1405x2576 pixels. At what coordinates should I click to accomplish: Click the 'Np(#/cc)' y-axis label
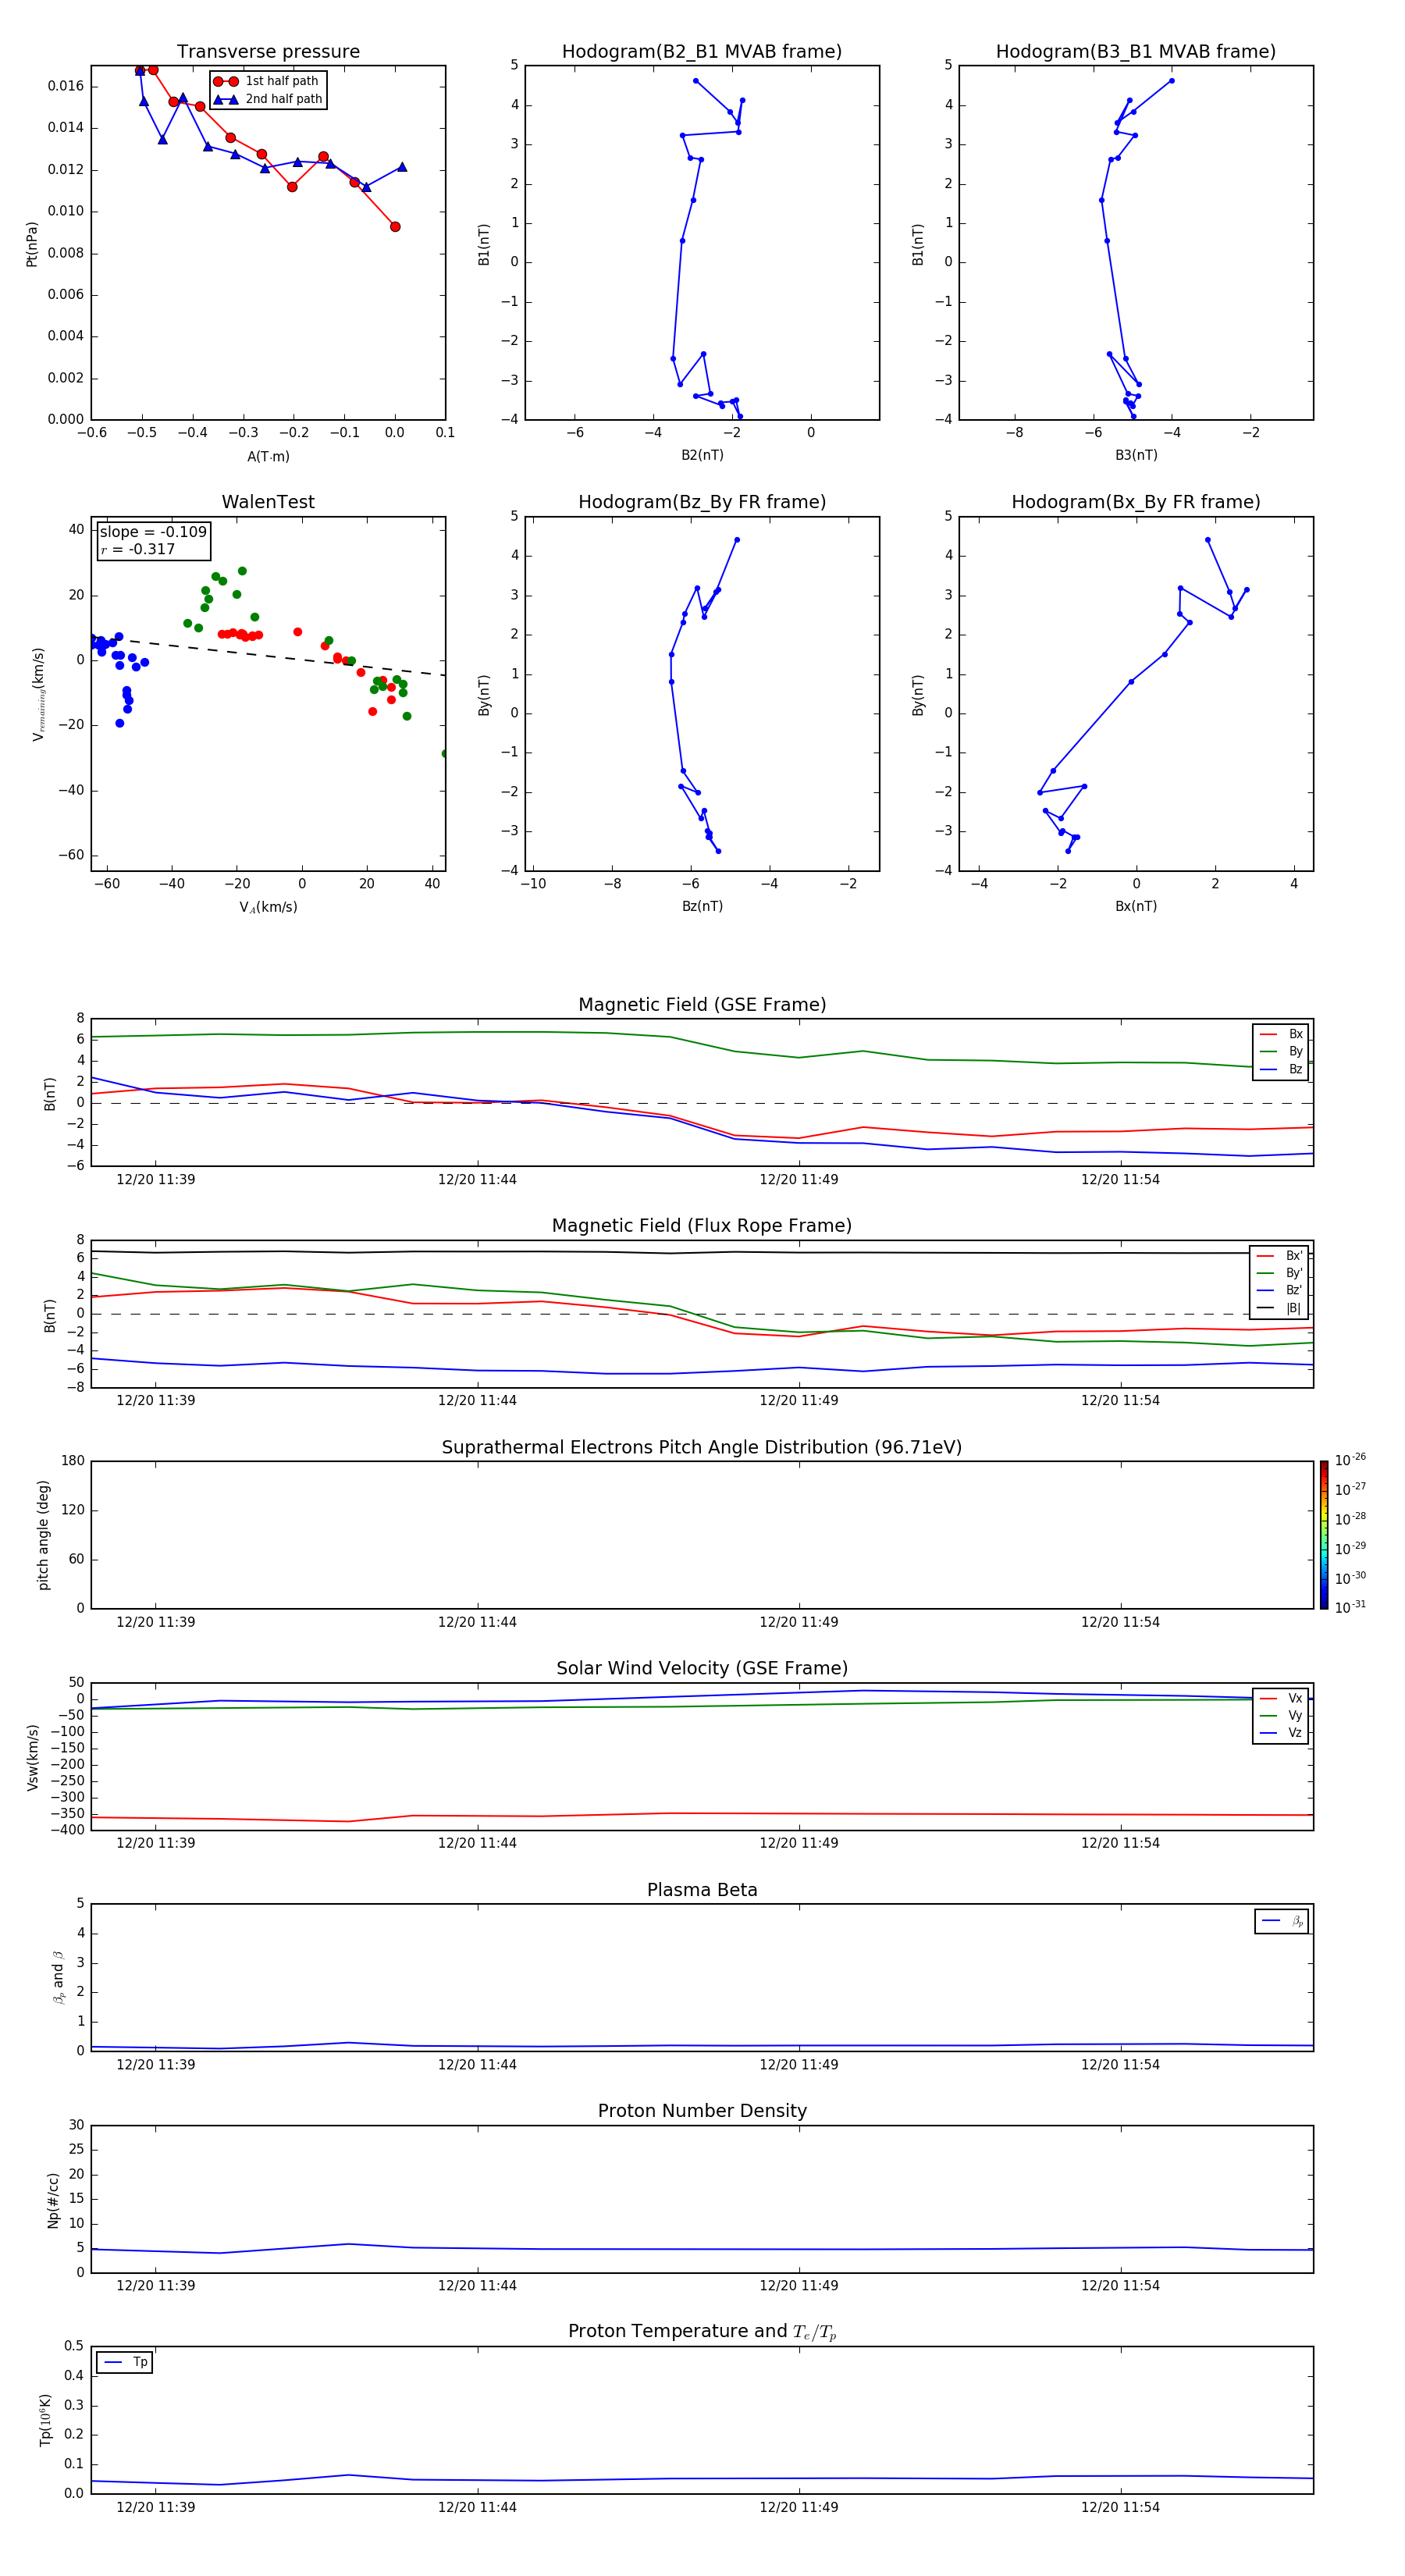pos(53,2200)
